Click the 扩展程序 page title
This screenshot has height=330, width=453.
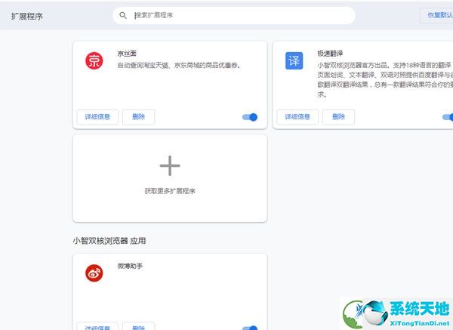[27, 16]
